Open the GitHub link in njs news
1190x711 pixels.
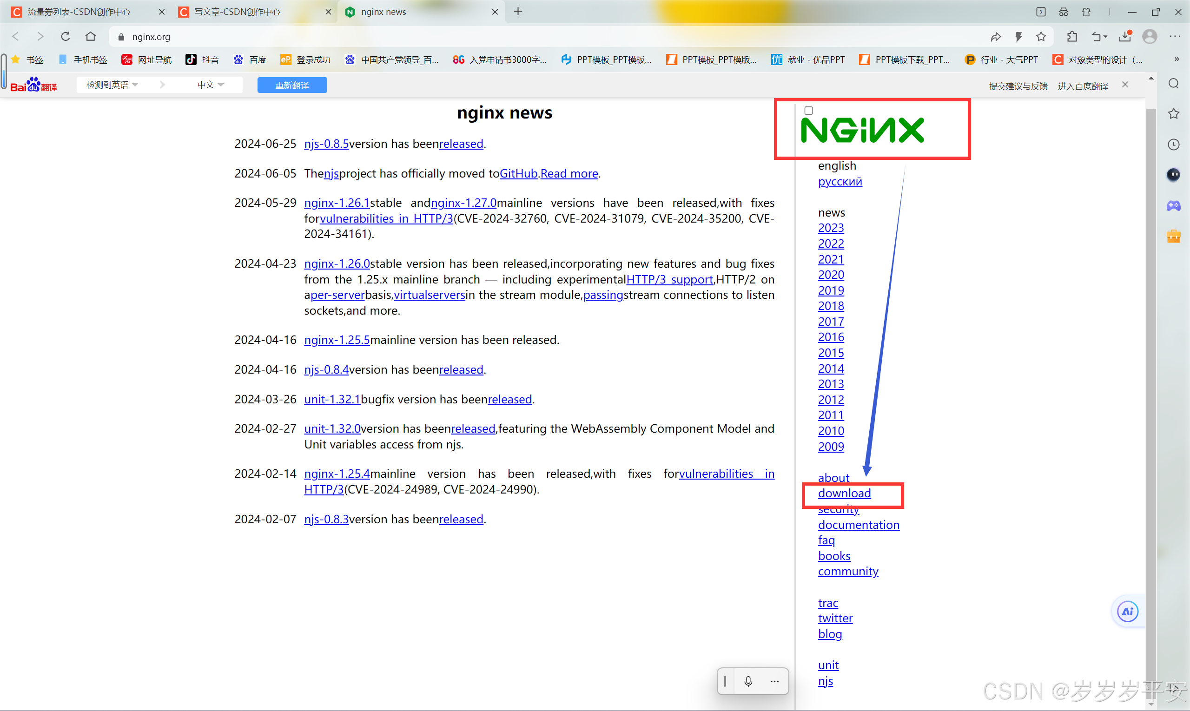(519, 173)
